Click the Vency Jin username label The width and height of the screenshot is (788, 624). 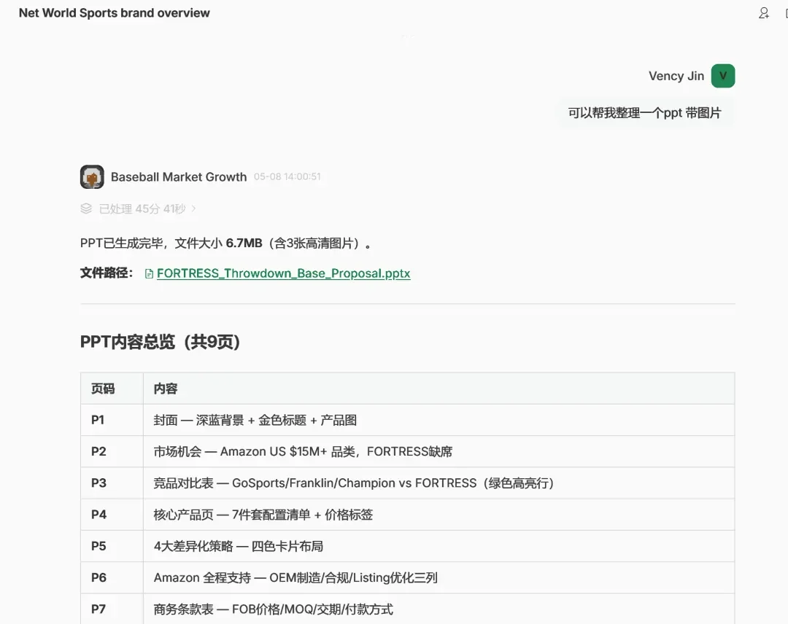676,76
